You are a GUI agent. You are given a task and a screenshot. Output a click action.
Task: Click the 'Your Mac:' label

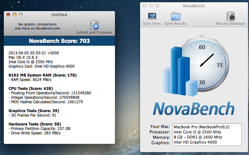coord(160,126)
